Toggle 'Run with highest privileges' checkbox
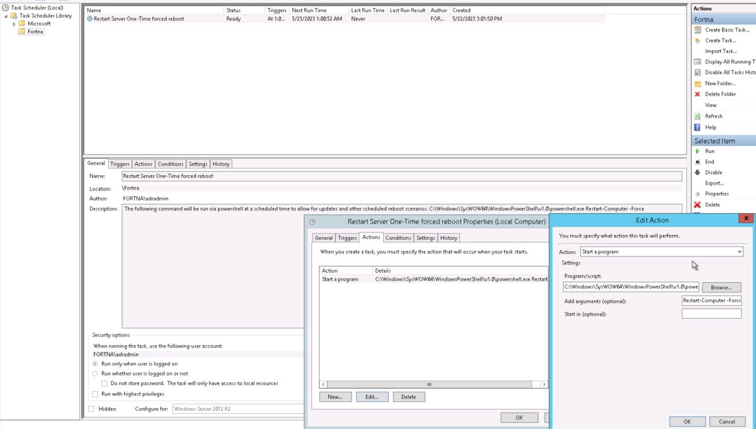This screenshot has height=429, width=756. pos(96,394)
